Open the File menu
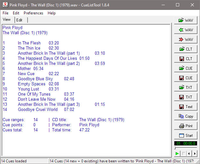 [5, 13]
